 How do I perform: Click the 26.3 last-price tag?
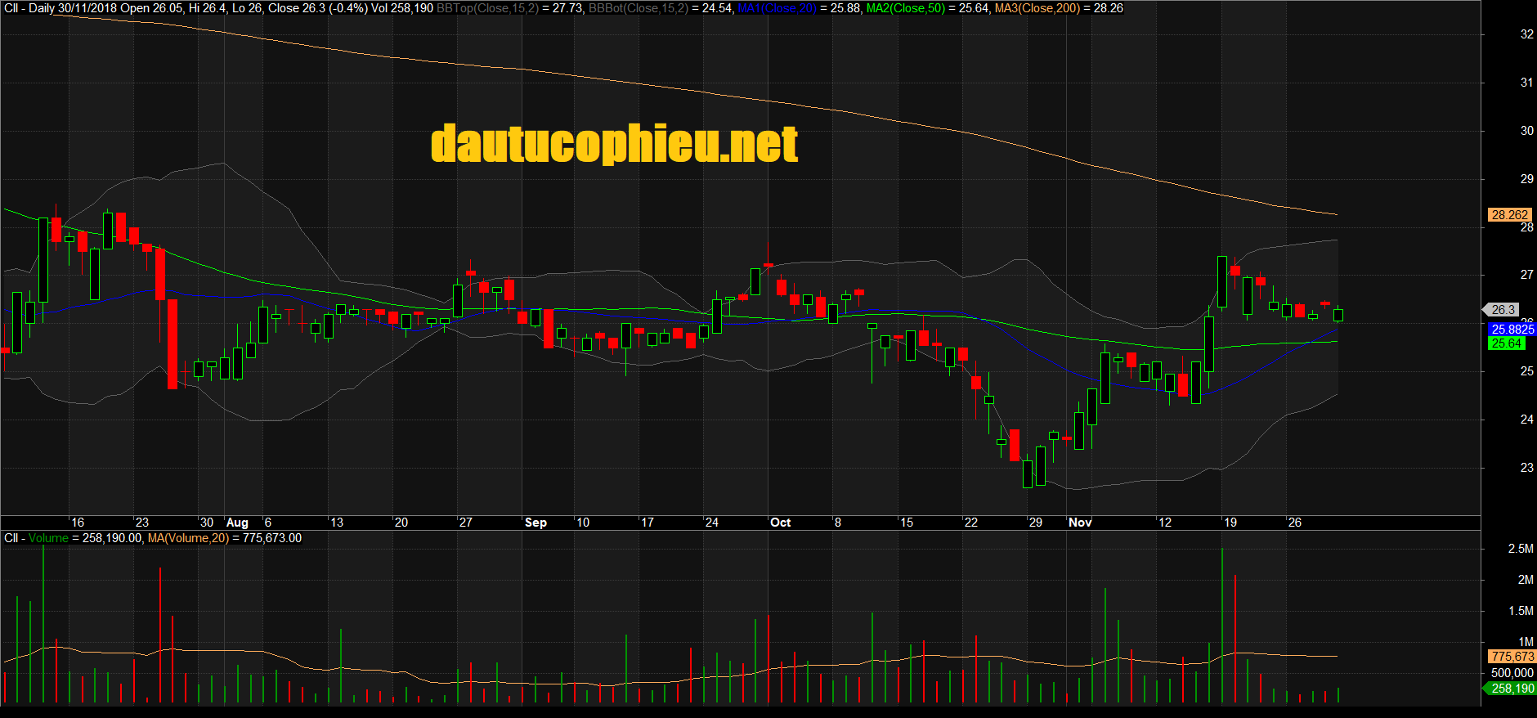pyautogui.click(x=1503, y=310)
